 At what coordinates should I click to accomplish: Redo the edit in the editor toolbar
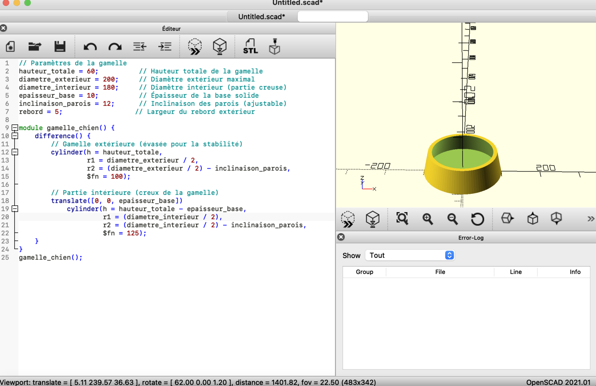(115, 46)
